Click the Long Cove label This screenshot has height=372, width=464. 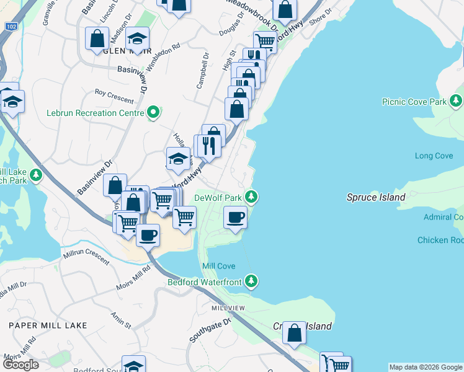[434, 156]
